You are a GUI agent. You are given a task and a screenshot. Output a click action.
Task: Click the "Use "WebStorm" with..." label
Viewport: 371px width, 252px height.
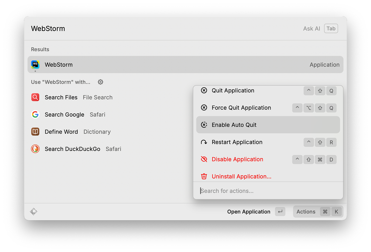point(61,82)
